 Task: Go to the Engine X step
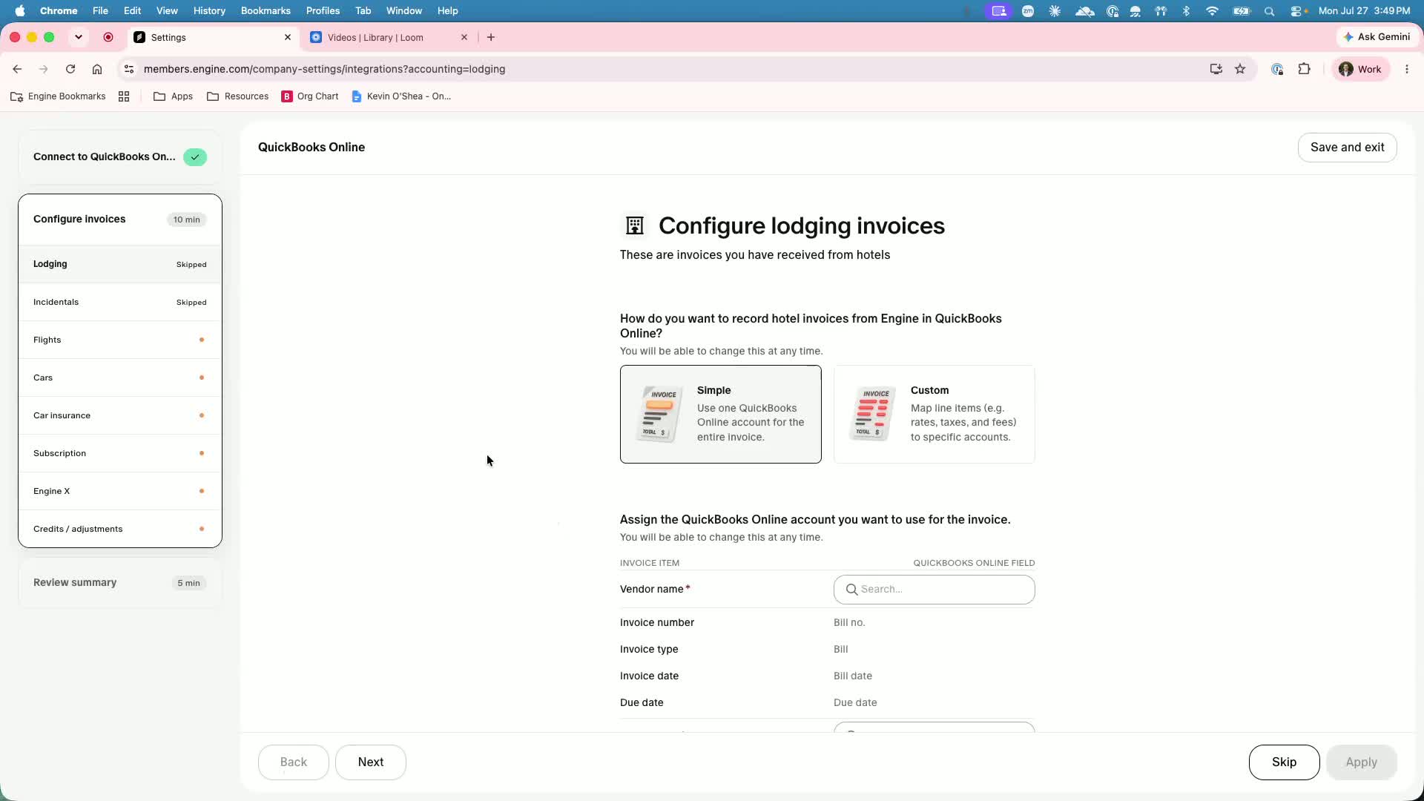tap(120, 491)
